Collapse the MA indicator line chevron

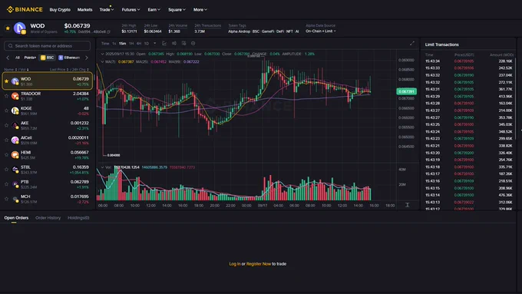(x=102, y=61)
